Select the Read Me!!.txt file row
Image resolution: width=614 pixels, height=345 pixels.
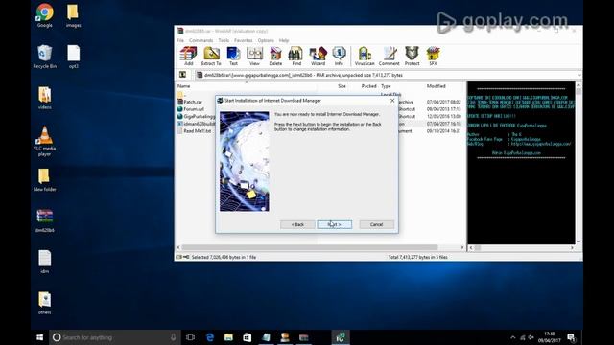coord(197,131)
